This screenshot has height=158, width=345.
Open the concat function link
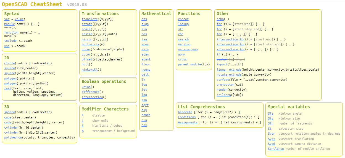click(x=183, y=19)
